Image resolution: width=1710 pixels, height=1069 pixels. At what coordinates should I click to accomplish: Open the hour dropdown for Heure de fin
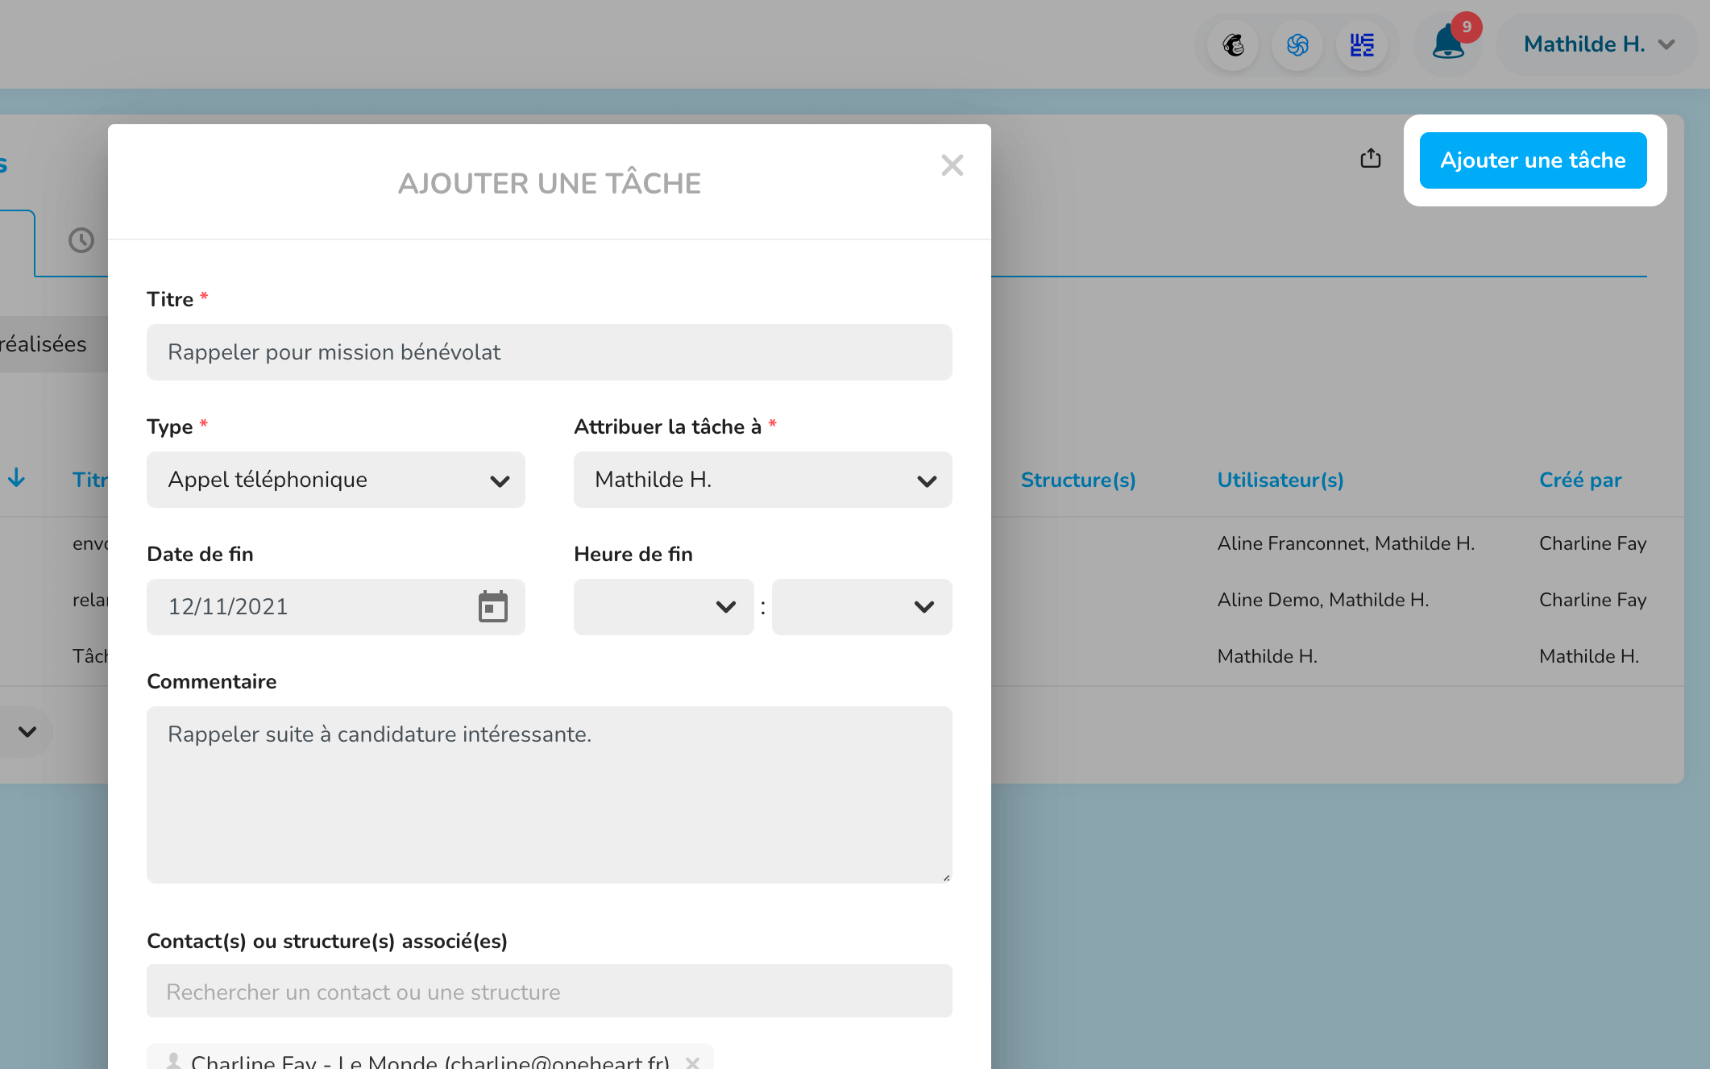pos(663,606)
